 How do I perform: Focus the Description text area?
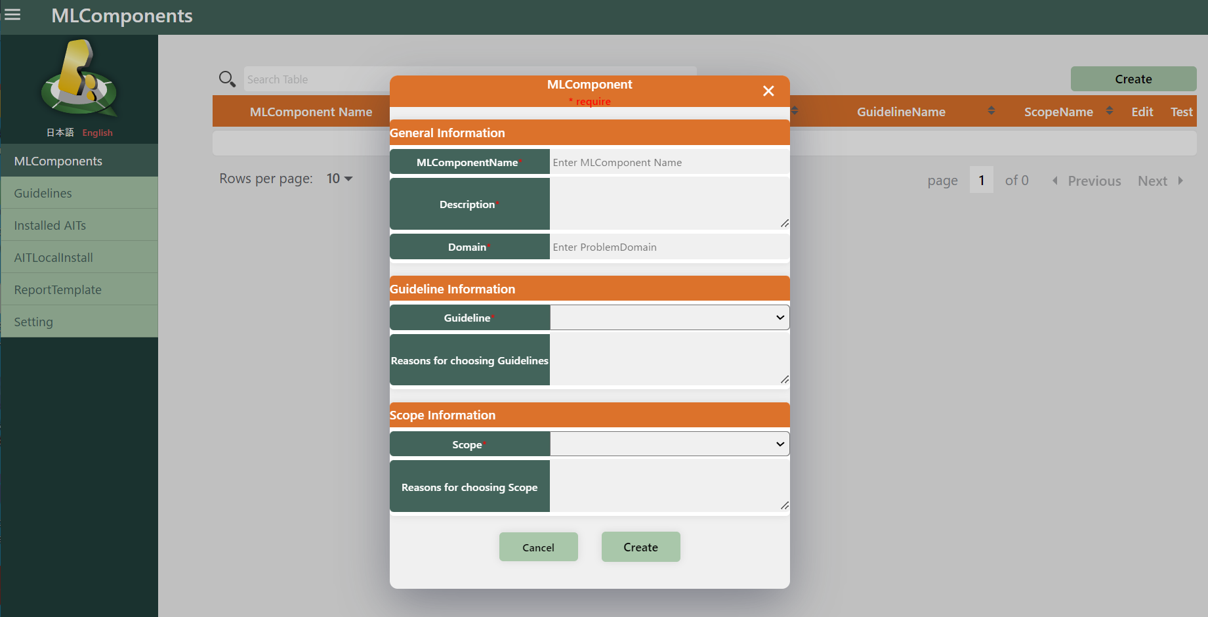669,203
